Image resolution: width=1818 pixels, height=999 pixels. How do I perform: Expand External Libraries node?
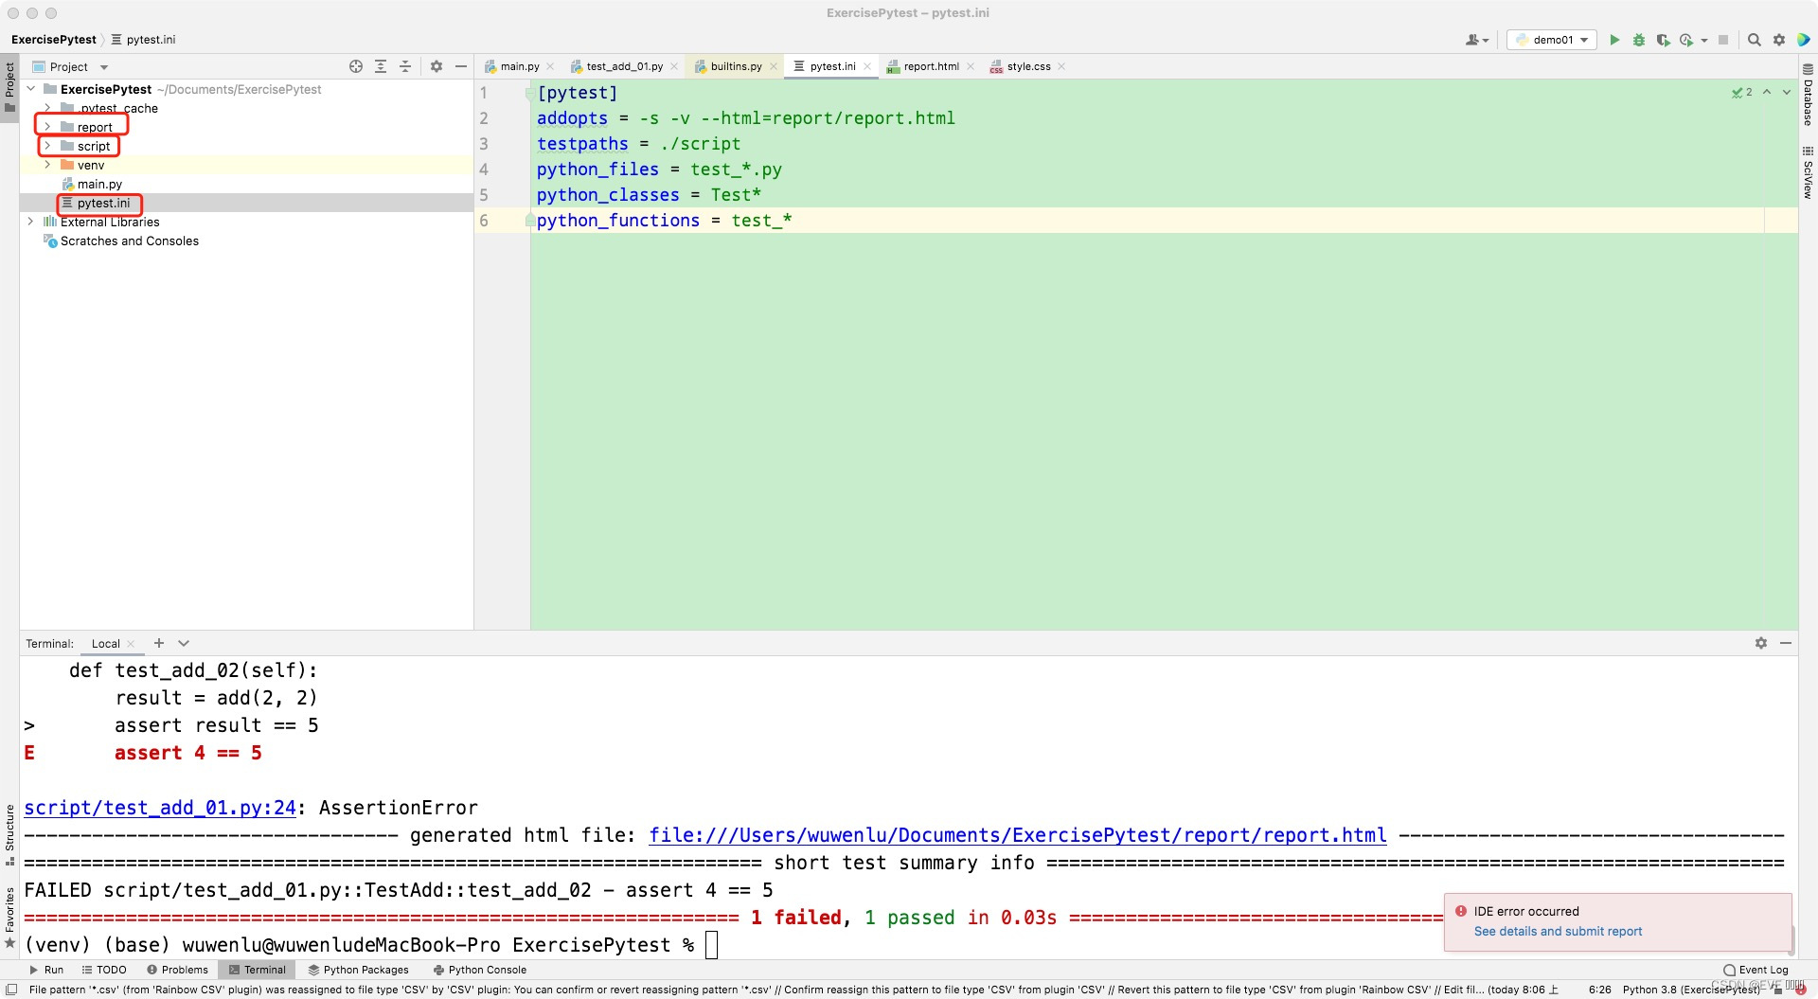pyautogui.click(x=31, y=222)
